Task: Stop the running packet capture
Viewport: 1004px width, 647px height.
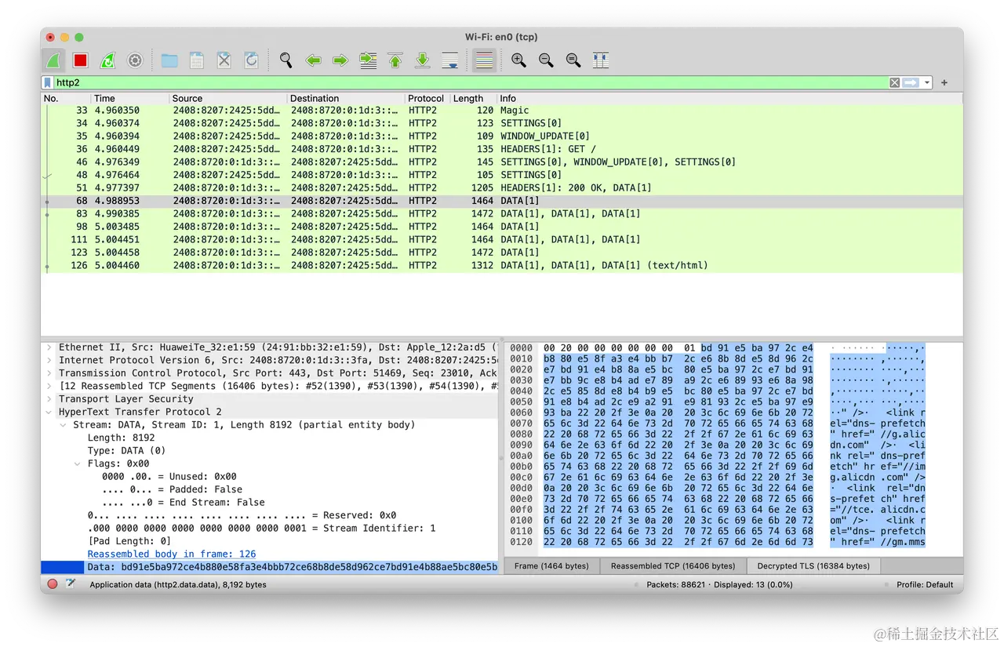Action: coord(80,60)
